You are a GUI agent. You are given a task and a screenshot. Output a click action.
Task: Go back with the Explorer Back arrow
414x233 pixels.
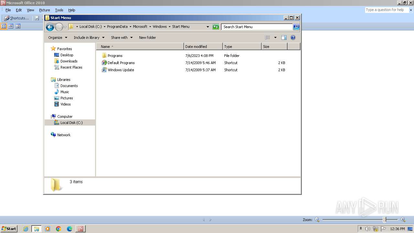[x=50, y=27]
